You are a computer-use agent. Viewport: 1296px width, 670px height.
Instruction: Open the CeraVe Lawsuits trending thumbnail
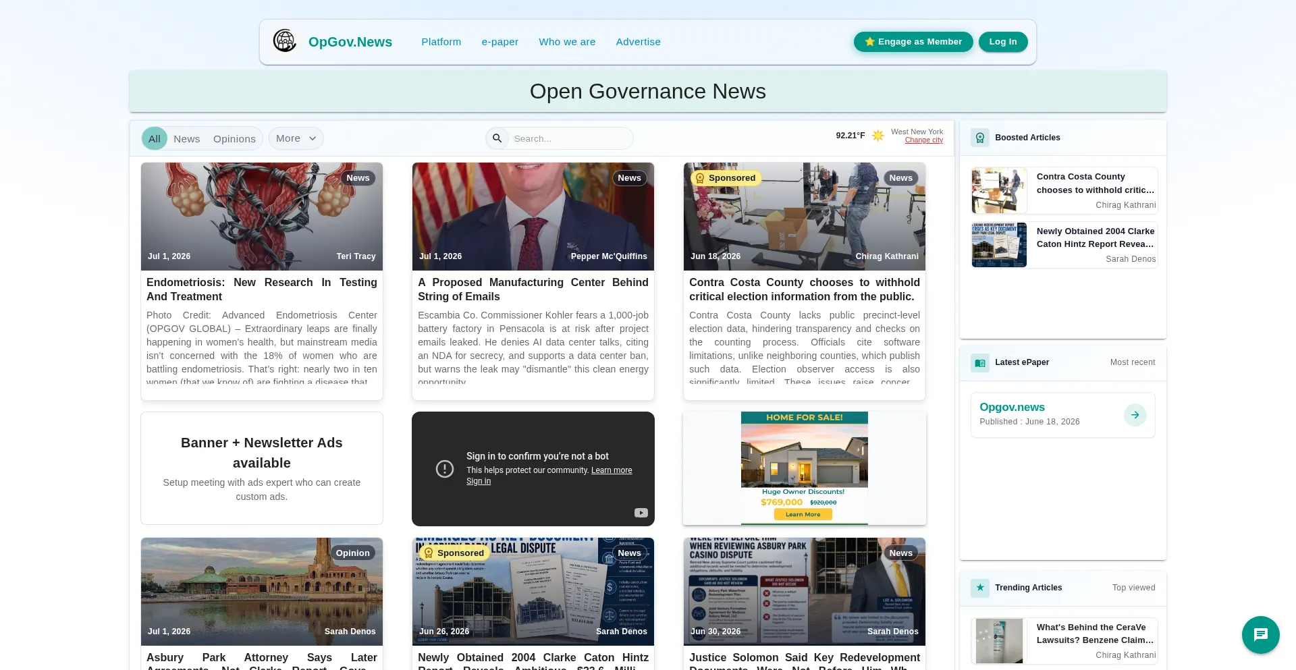pyautogui.click(x=999, y=641)
